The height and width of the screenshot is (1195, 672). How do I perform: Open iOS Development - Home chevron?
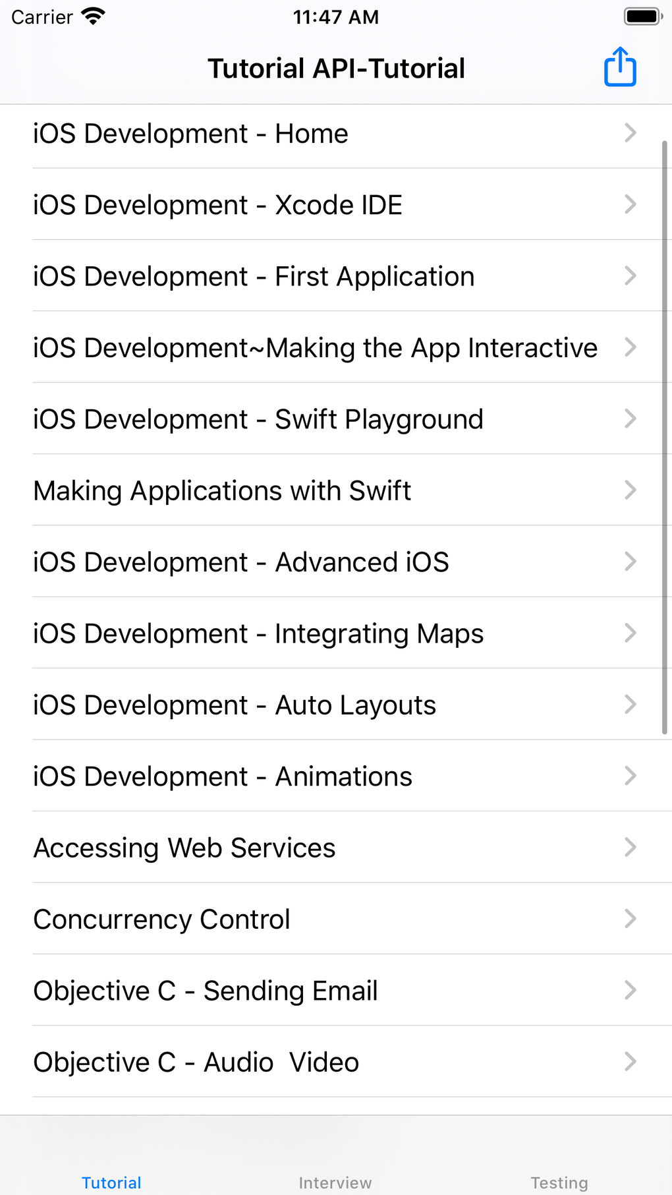630,133
